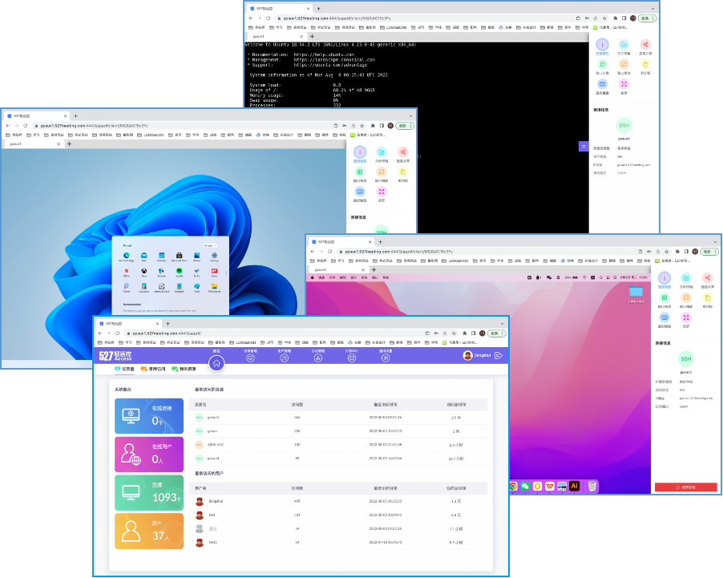
Task: Open new browser tab in dashboard window
Action: click(x=168, y=324)
